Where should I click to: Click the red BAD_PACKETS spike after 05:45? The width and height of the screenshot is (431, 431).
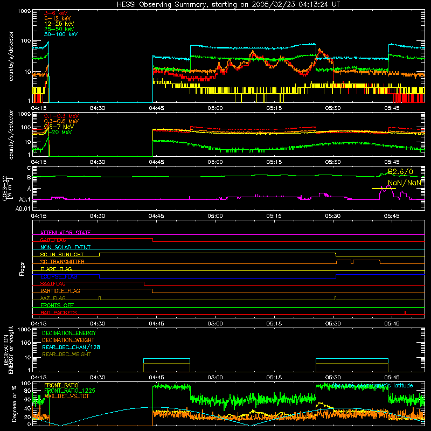click(x=405, y=312)
